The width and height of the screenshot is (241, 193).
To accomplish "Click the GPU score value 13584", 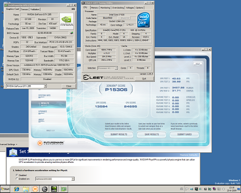I will pyautogui.click(x=101, y=107).
